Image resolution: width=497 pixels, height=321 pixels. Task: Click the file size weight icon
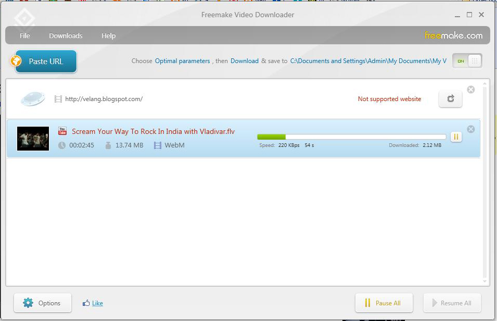[x=108, y=145]
